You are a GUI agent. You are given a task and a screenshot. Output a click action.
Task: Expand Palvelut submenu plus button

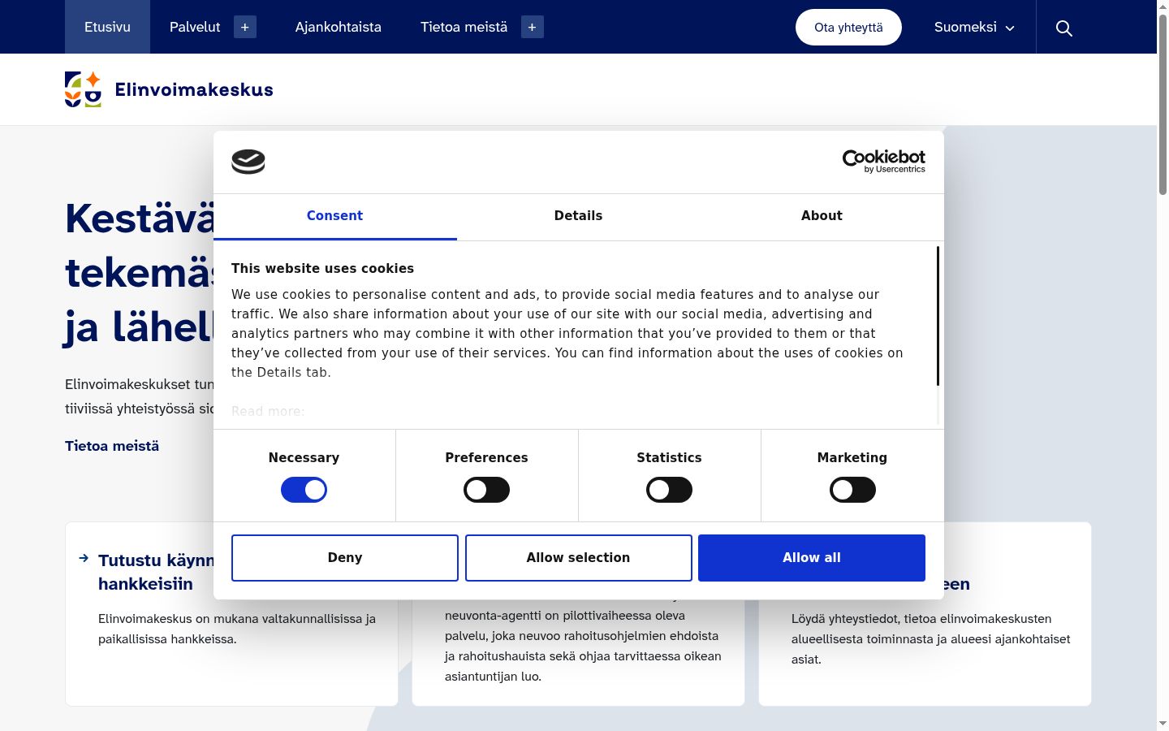click(x=245, y=27)
